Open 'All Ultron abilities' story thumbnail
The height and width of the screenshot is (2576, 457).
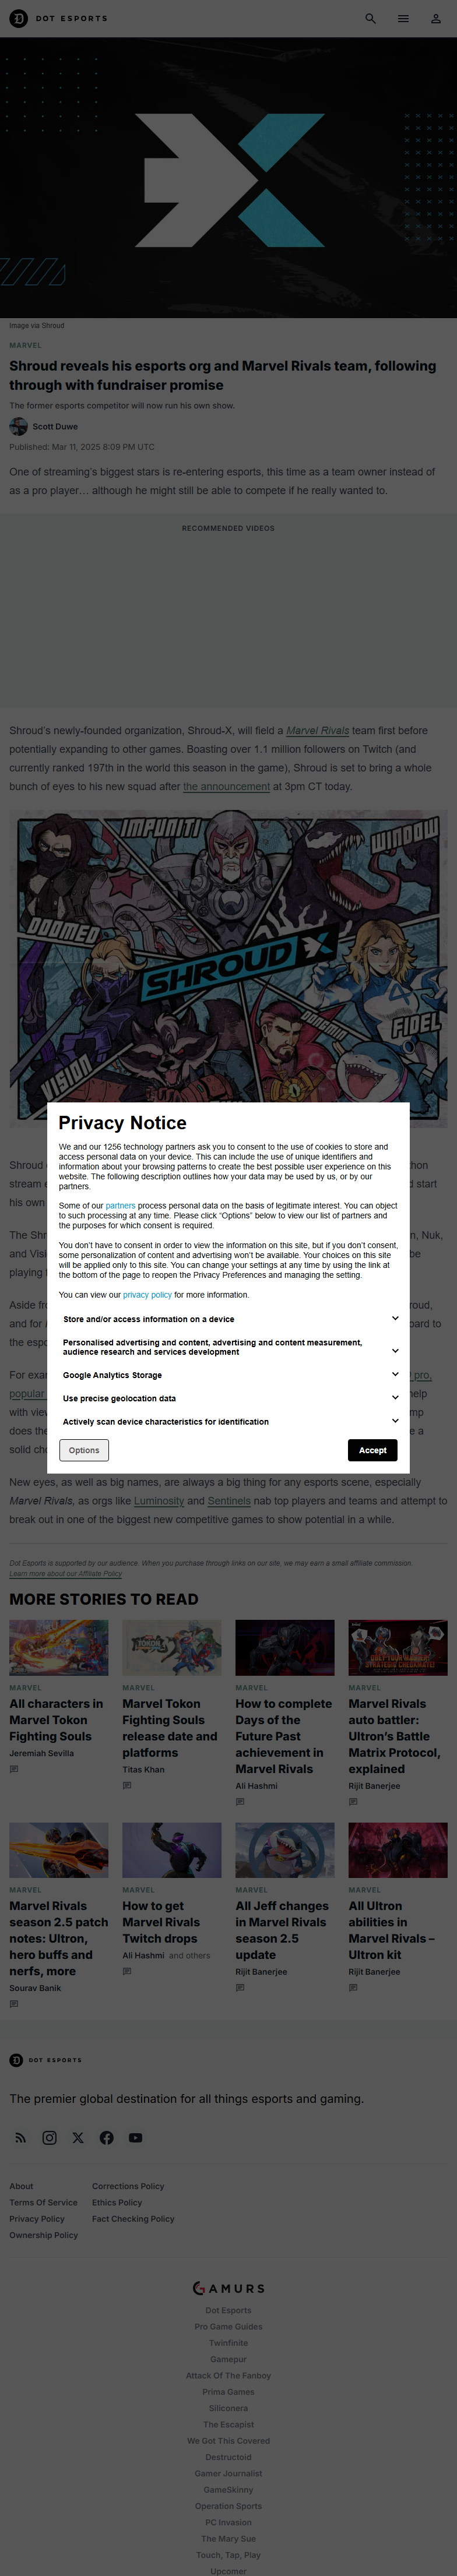pyautogui.click(x=398, y=1850)
